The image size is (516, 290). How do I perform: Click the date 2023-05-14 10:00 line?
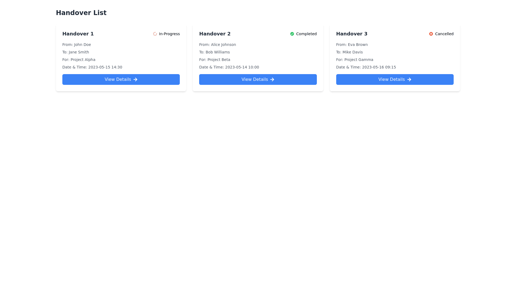[x=229, y=67]
